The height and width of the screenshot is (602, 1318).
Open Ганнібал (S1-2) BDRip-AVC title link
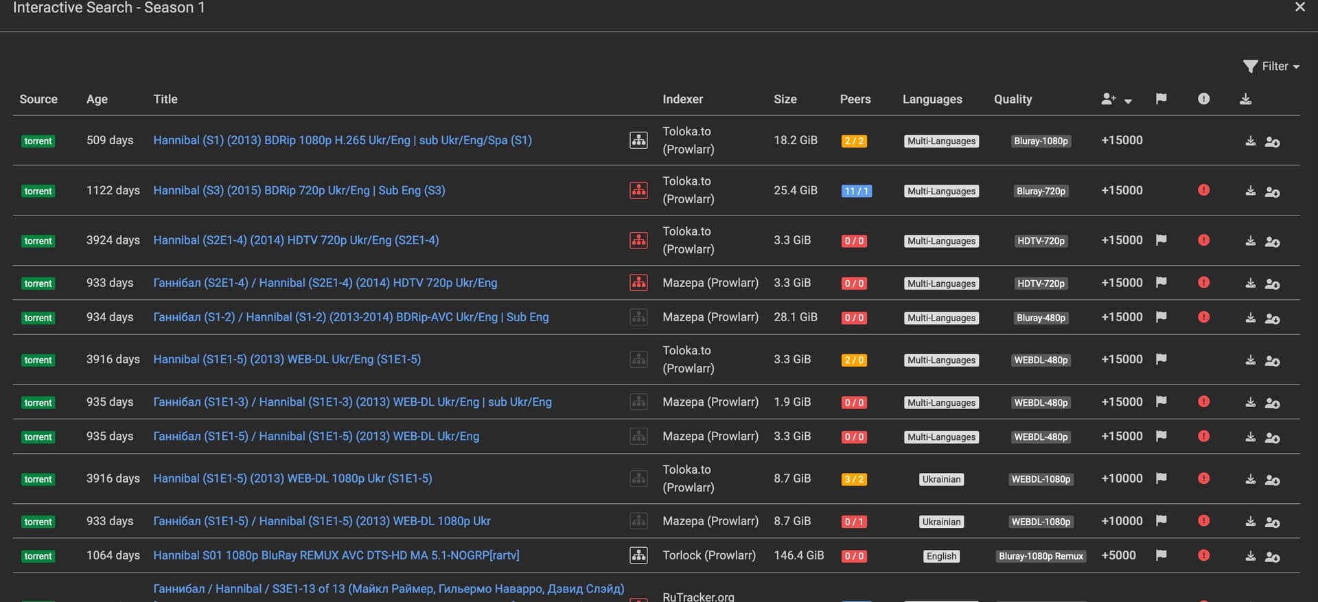(351, 317)
